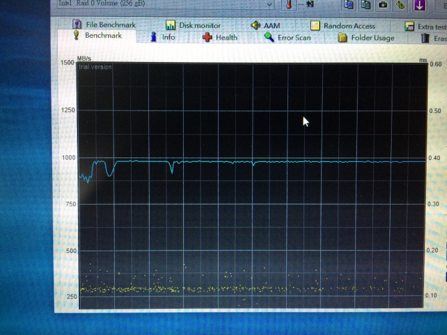Image resolution: width=447 pixels, height=335 pixels.
Task: Open the Intel Raid 0 Volume drive dropdown
Action: [165, 4]
